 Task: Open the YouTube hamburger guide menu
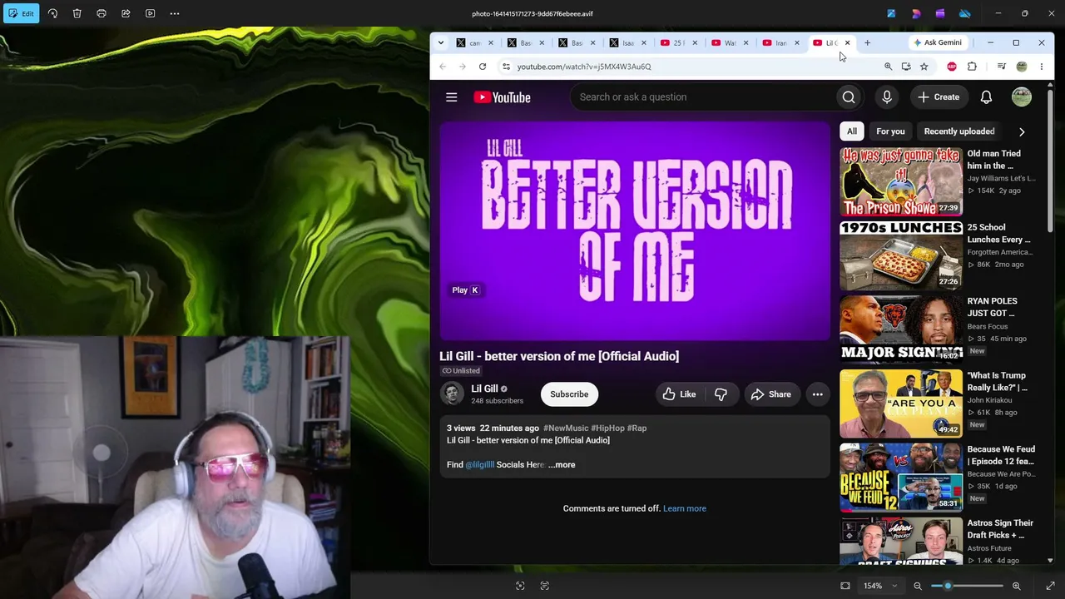[x=452, y=97]
